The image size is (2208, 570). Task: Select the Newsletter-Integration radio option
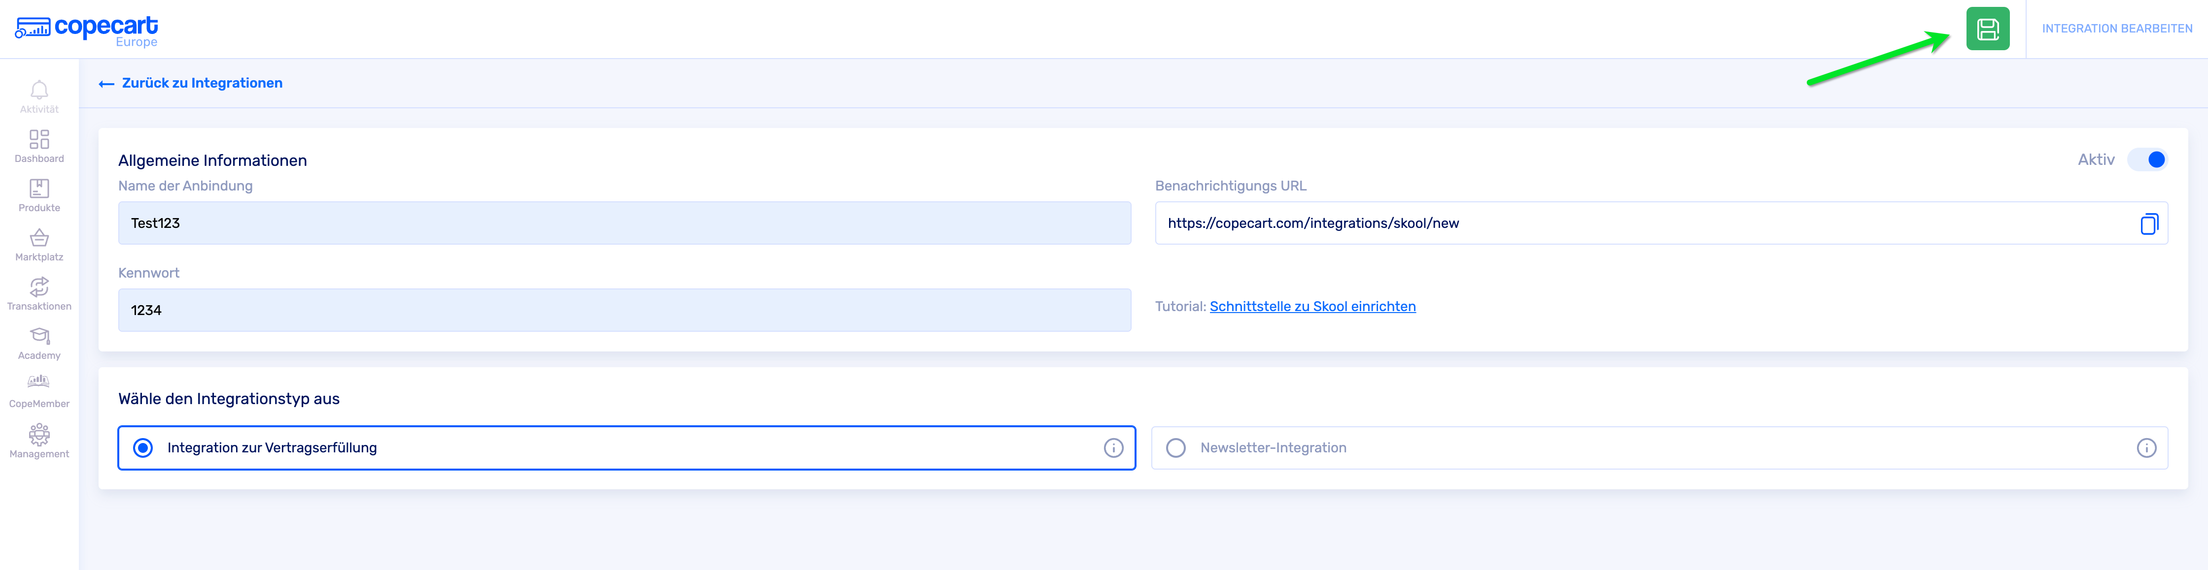pos(1175,447)
